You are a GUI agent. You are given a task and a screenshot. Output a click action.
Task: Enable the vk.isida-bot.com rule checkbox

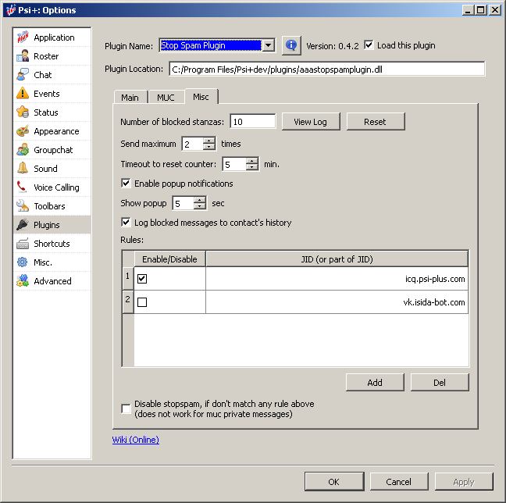(x=142, y=302)
